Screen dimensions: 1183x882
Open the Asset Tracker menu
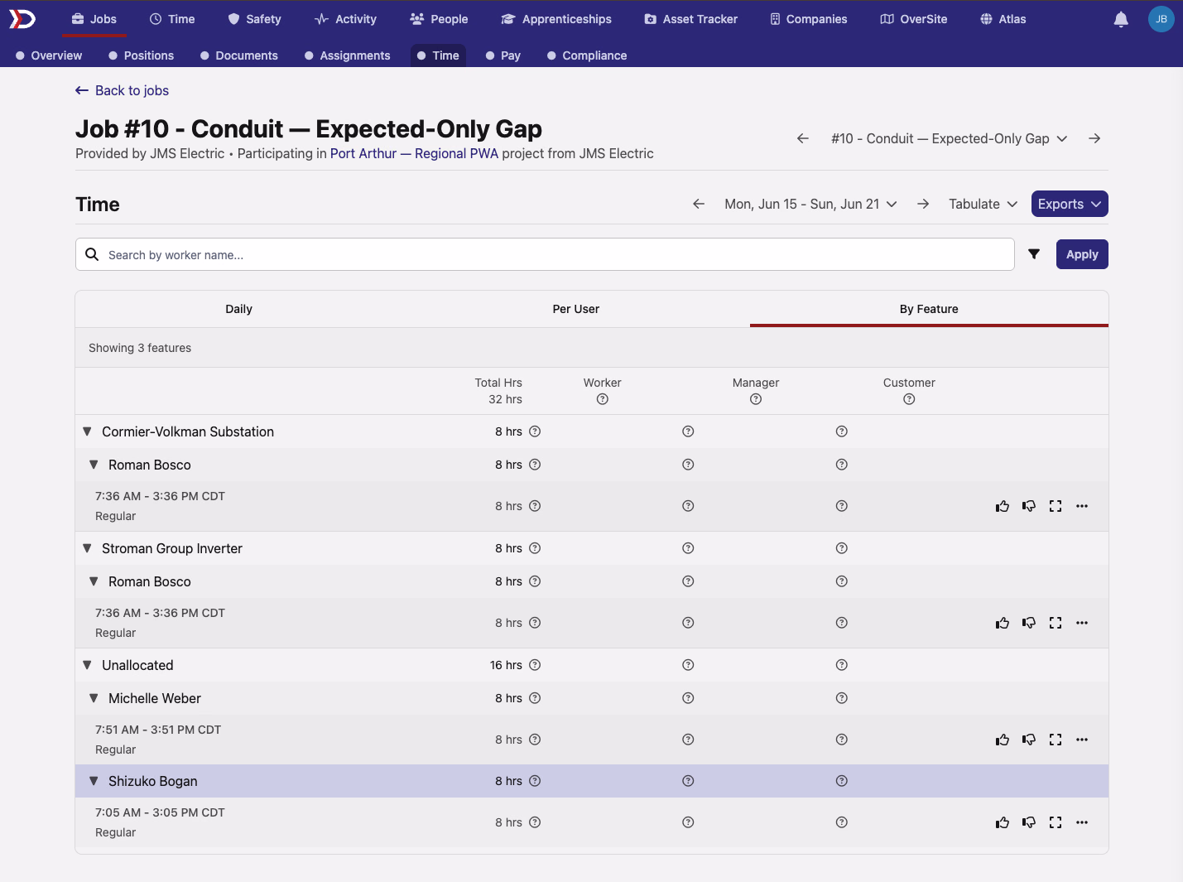click(690, 19)
